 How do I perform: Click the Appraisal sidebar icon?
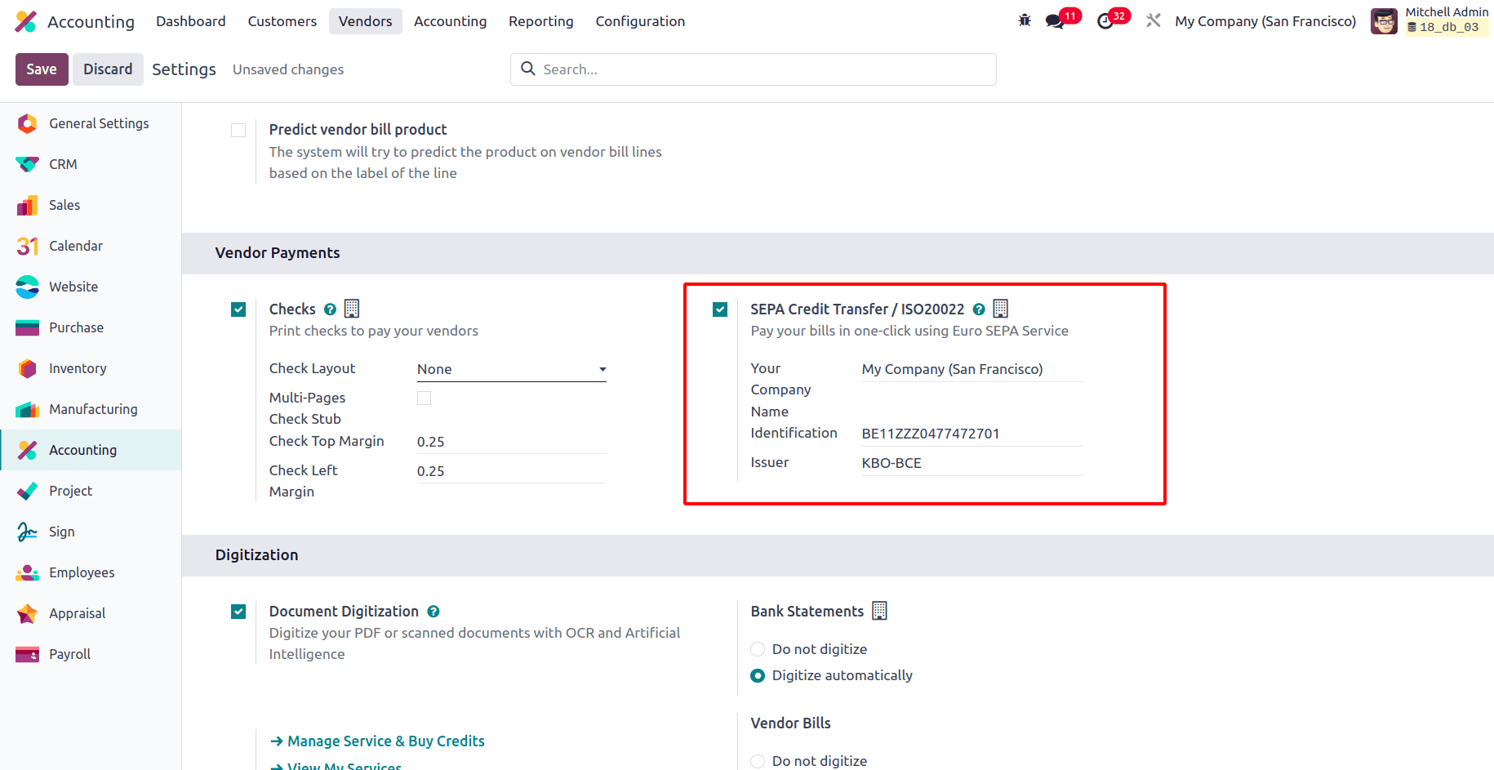click(x=28, y=613)
